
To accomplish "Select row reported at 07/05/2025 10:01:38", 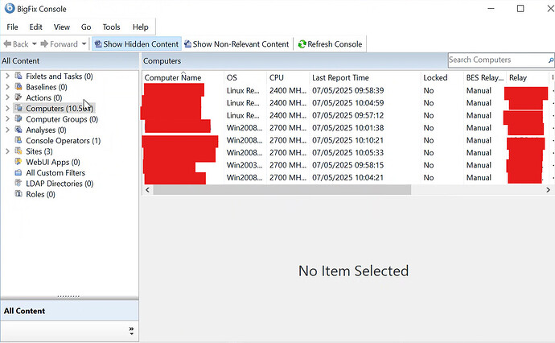I will (347, 127).
